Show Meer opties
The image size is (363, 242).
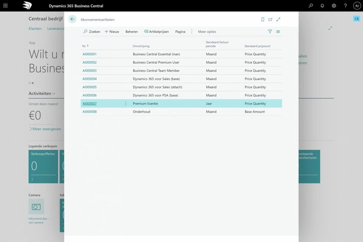coord(207,32)
